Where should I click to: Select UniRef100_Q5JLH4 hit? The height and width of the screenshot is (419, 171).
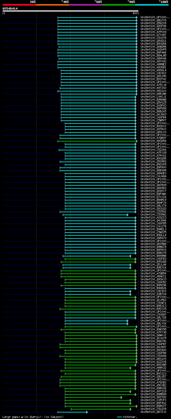click(x=153, y=265)
